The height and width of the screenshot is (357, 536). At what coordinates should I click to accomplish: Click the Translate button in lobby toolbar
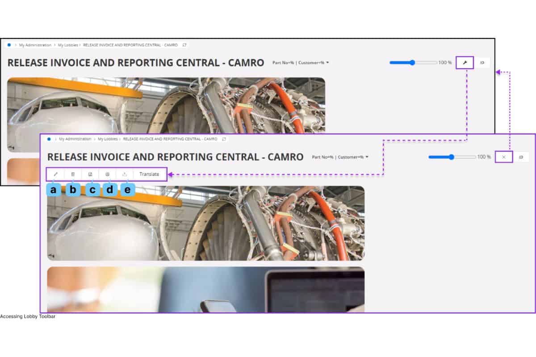point(149,174)
